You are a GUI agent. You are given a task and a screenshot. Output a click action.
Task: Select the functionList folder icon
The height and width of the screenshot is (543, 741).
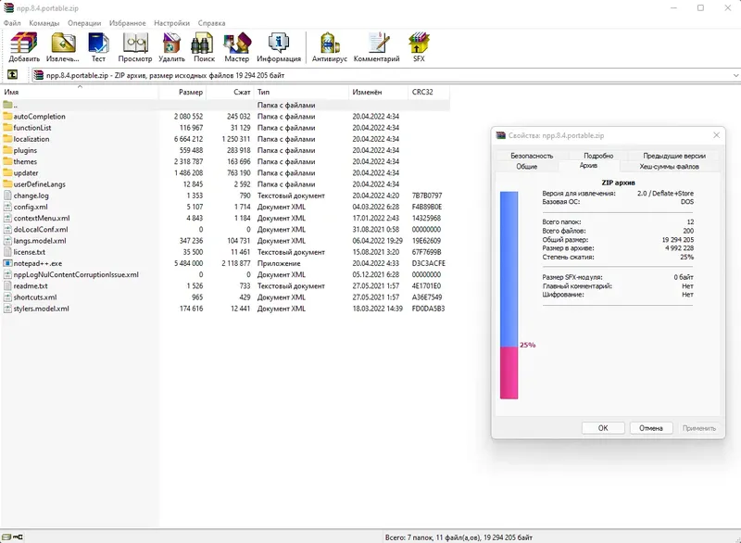[x=7, y=128]
